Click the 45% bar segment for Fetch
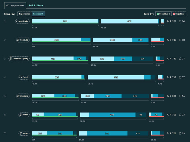The image size is (190, 142). tap(116, 77)
